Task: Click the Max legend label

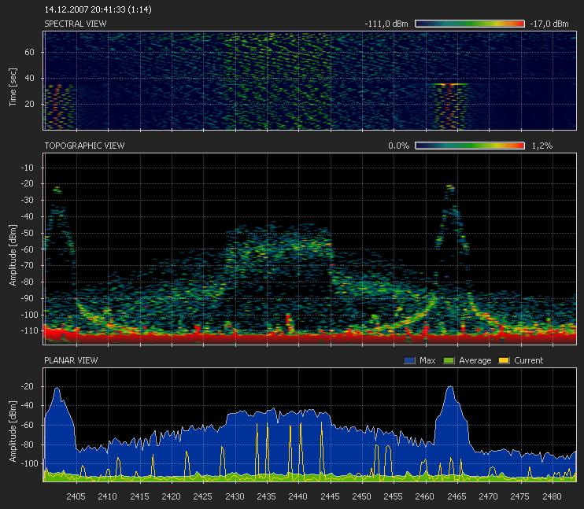Action: (427, 360)
